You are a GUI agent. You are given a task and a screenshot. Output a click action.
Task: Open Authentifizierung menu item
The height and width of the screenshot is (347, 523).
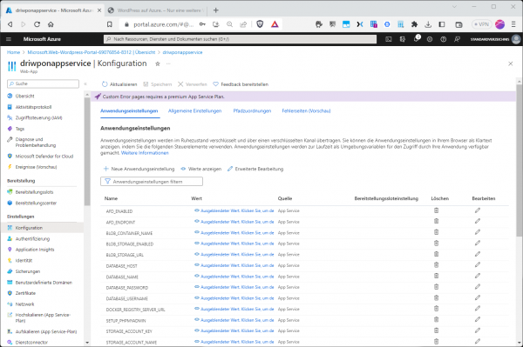32,238
